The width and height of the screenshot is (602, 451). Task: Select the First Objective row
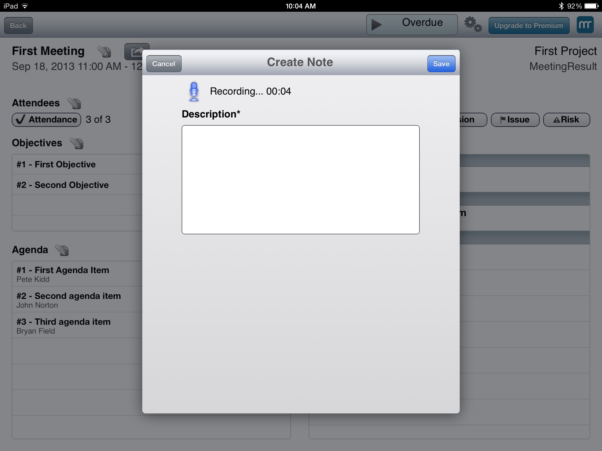point(77,164)
